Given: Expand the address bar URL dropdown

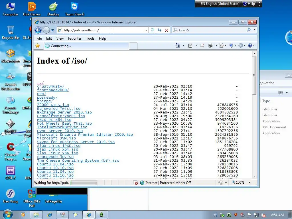Looking at the screenshot, I should tap(146, 30).
